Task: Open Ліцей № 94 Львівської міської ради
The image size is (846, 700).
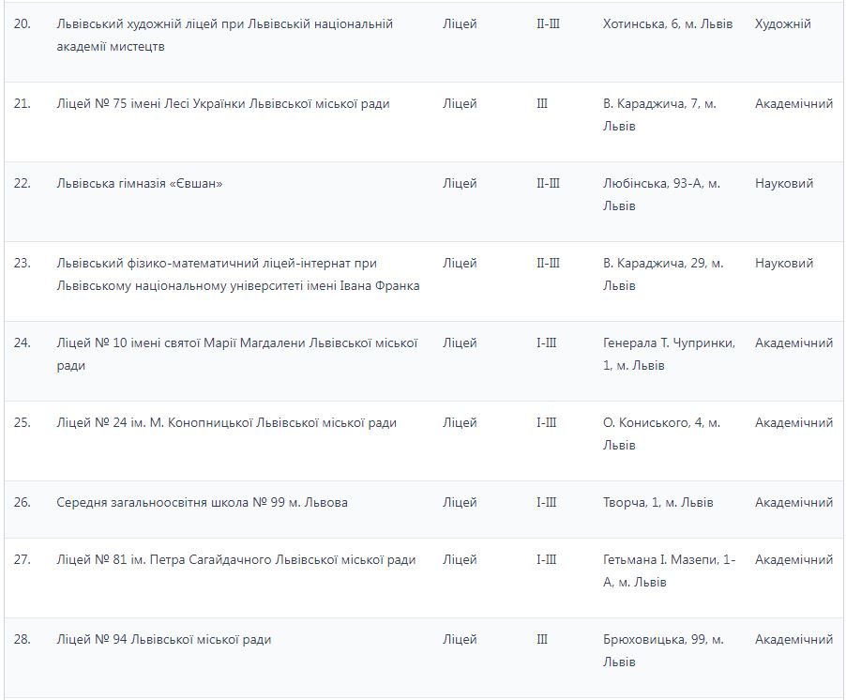Action: 164,639
